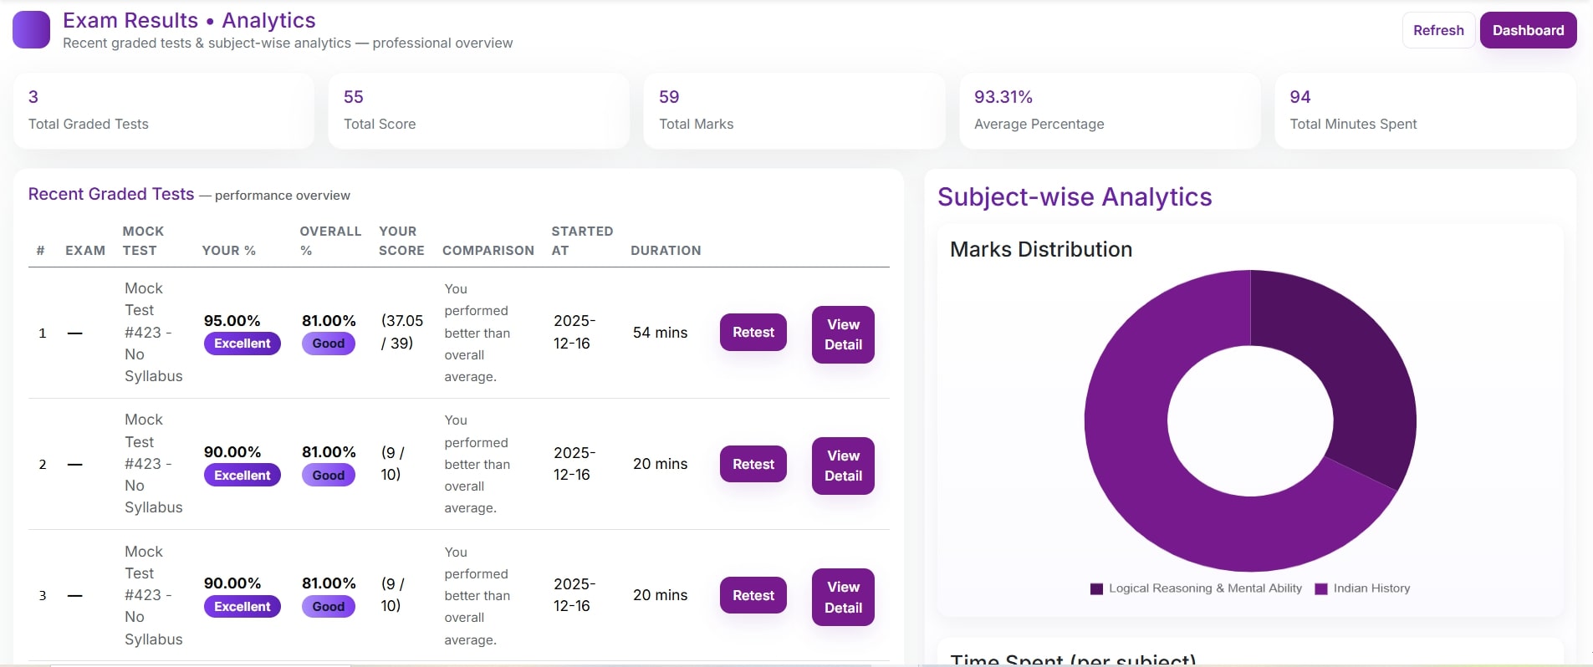Click the Good badge in second row
Image resolution: width=1593 pixels, height=667 pixels.
[328, 476]
